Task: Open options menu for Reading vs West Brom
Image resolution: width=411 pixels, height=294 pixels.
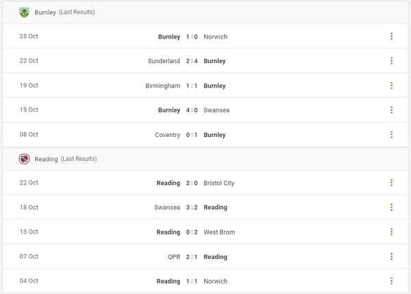Action: click(x=391, y=232)
